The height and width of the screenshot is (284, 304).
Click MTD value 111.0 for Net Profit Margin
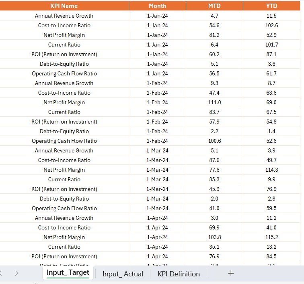[214, 102]
